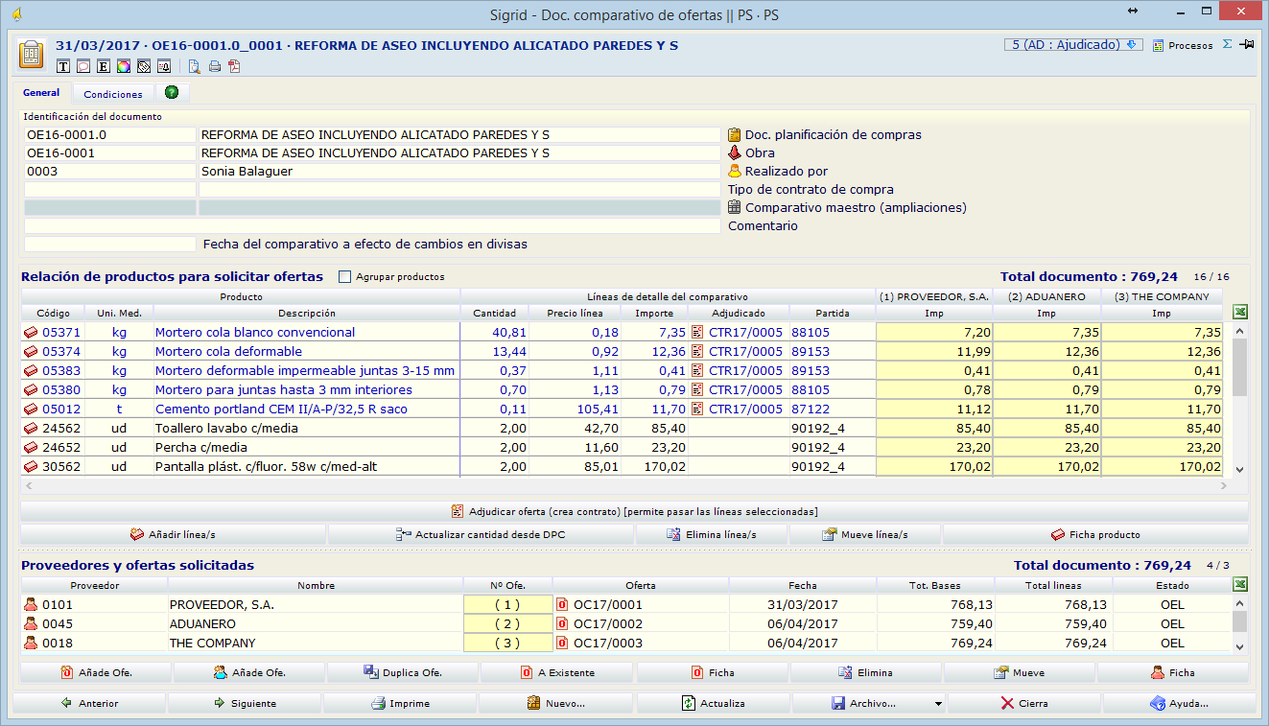Click the Actualiza button
This screenshot has width=1269, height=726.
pyautogui.click(x=713, y=703)
